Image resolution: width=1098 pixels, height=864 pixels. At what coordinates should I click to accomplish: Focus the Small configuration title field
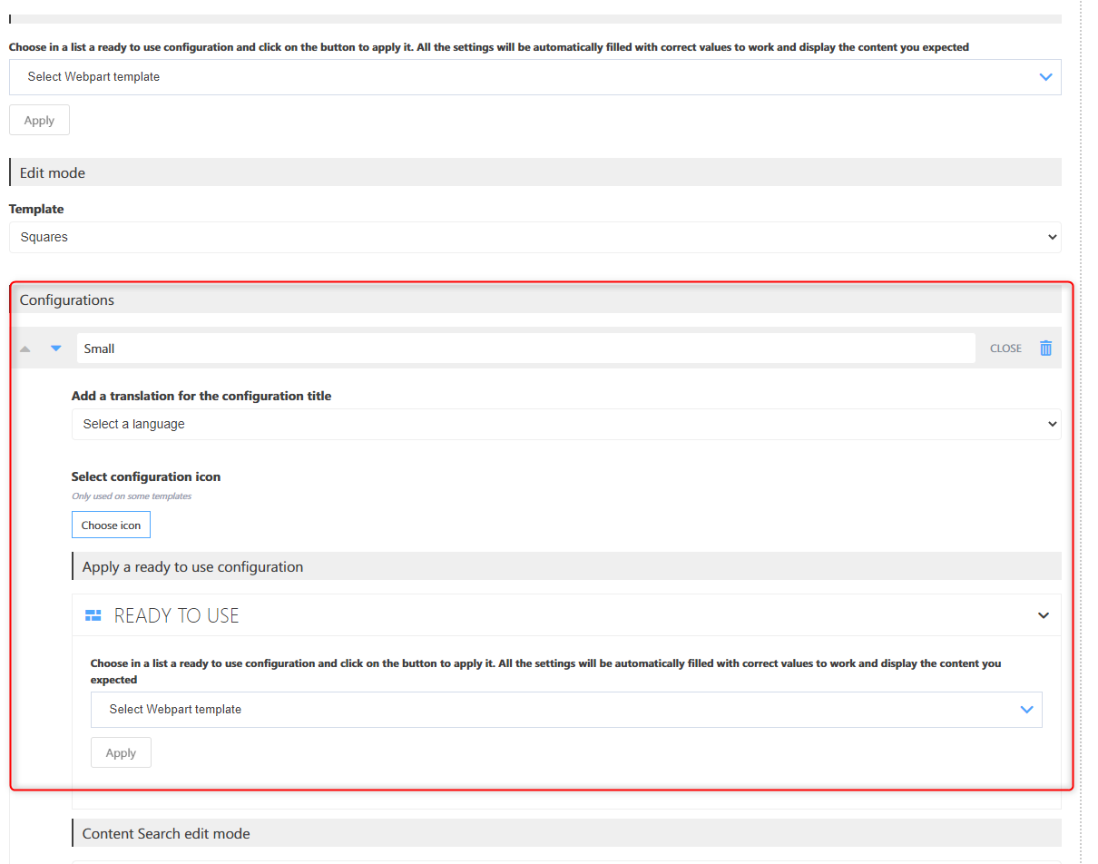[525, 349]
